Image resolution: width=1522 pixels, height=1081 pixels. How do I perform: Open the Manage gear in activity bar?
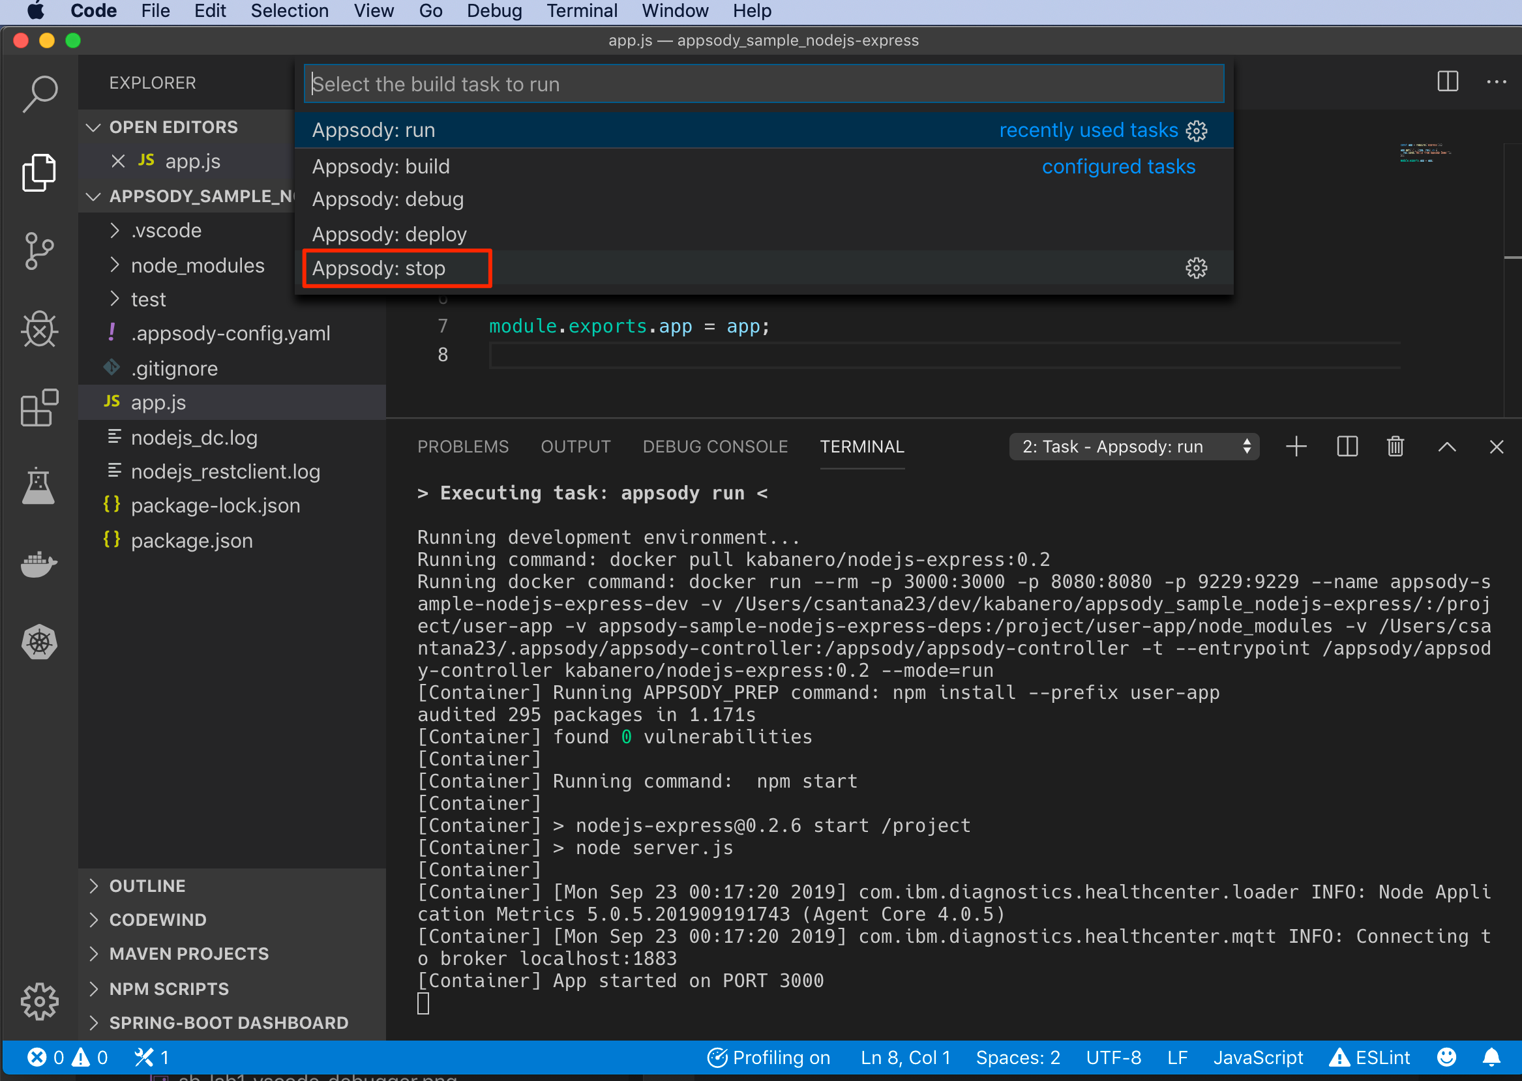coord(39,1001)
